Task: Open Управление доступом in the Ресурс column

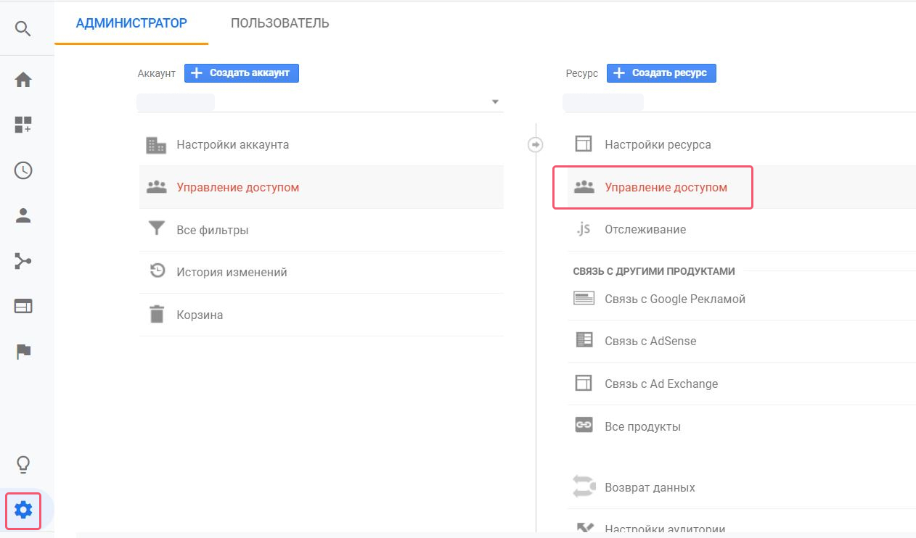Action: (653, 188)
